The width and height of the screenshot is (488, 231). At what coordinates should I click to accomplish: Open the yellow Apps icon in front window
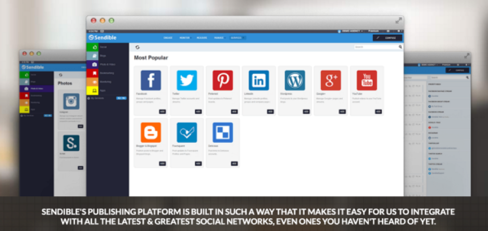[x=92, y=90]
